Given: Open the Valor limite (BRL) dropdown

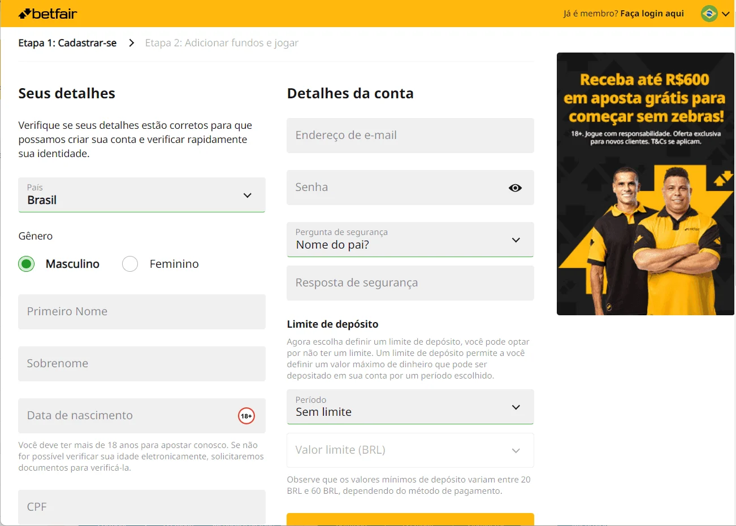Looking at the screenshot, I should click(410, 450).
